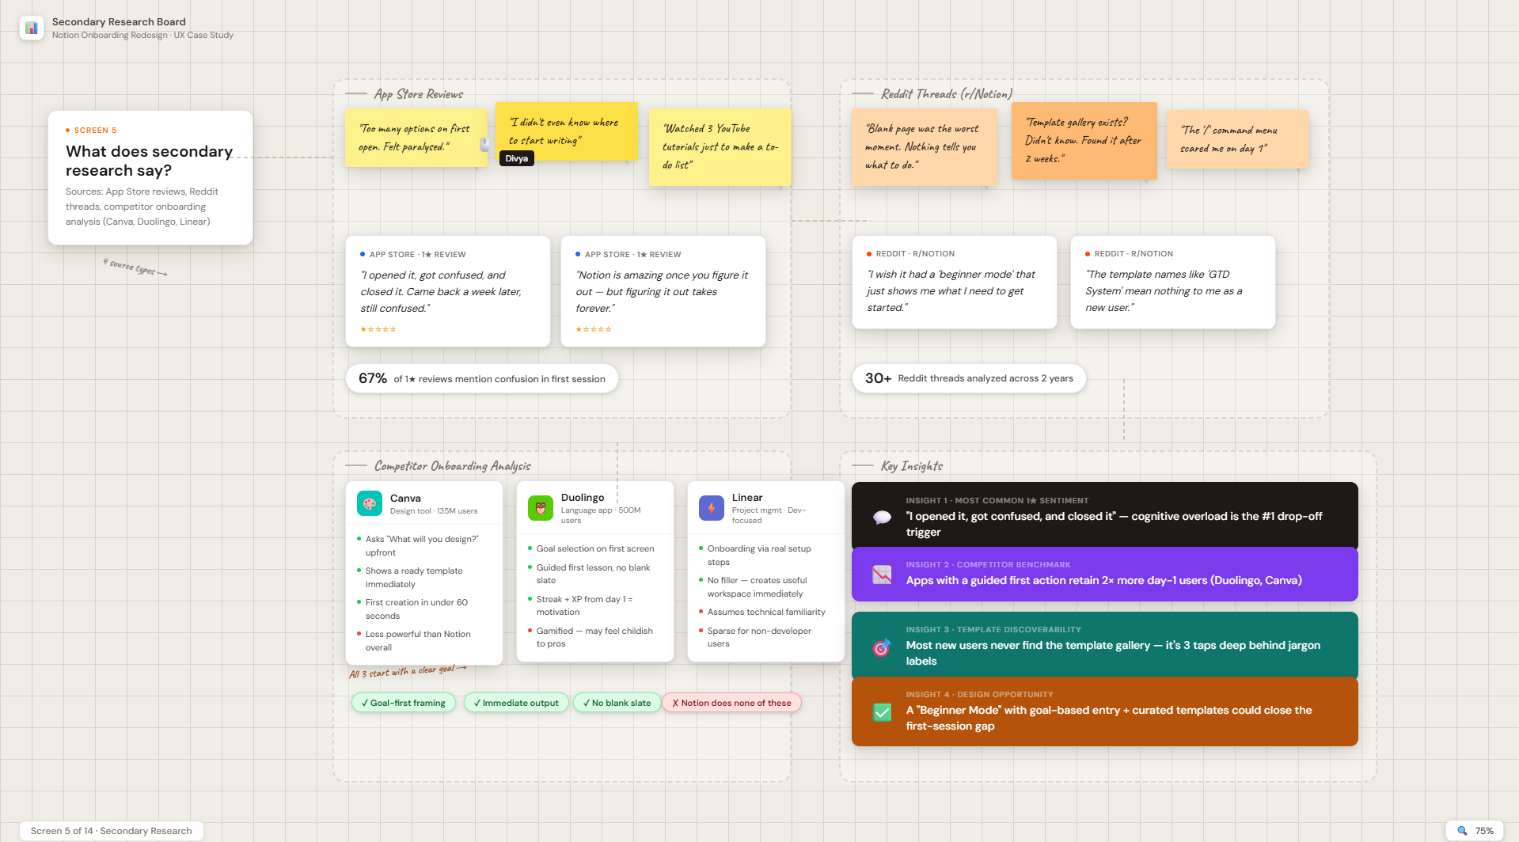Click the Canva app icon
Image resolution: width=1519 pixels, height=842 pixels.
coord(370,503)
